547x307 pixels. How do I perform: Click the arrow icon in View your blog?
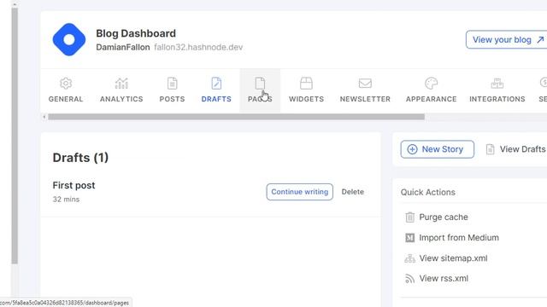point(540,40)
